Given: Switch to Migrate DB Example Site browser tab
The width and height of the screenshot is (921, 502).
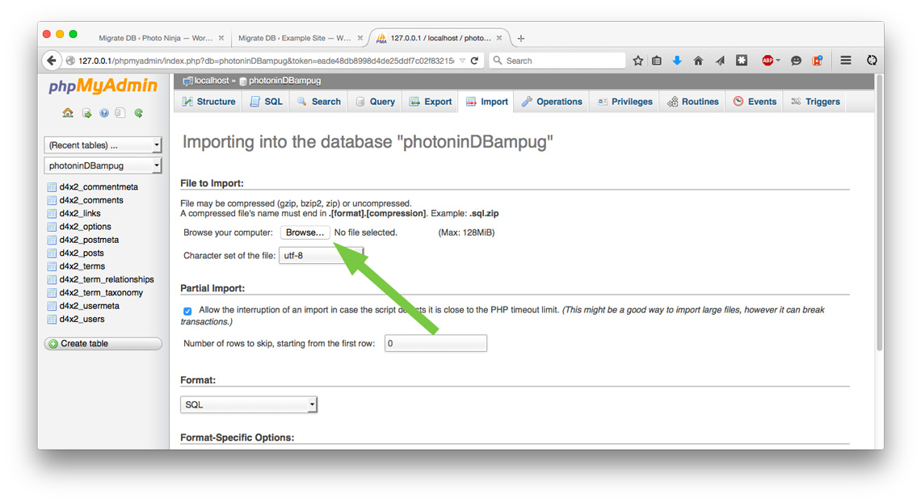Looking at the screenshot, I should (295, 38).
